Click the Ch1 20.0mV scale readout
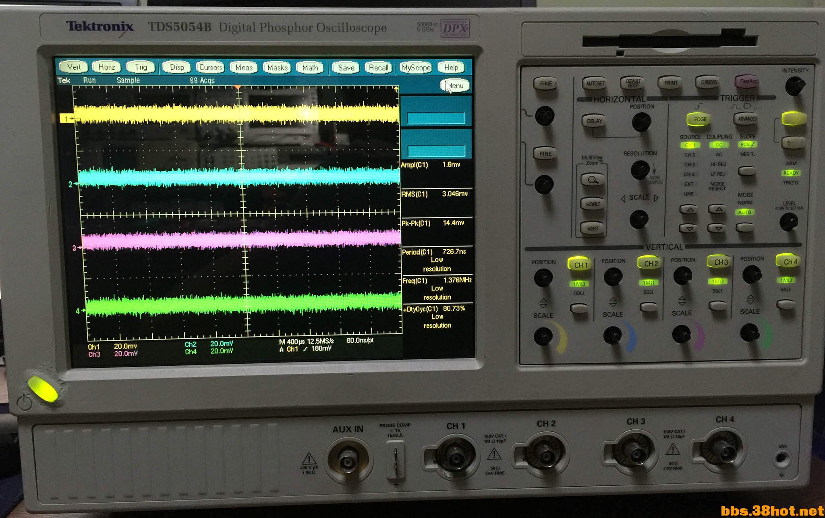Viewport: 825px width, 518px height. click(x=112, y=346)
